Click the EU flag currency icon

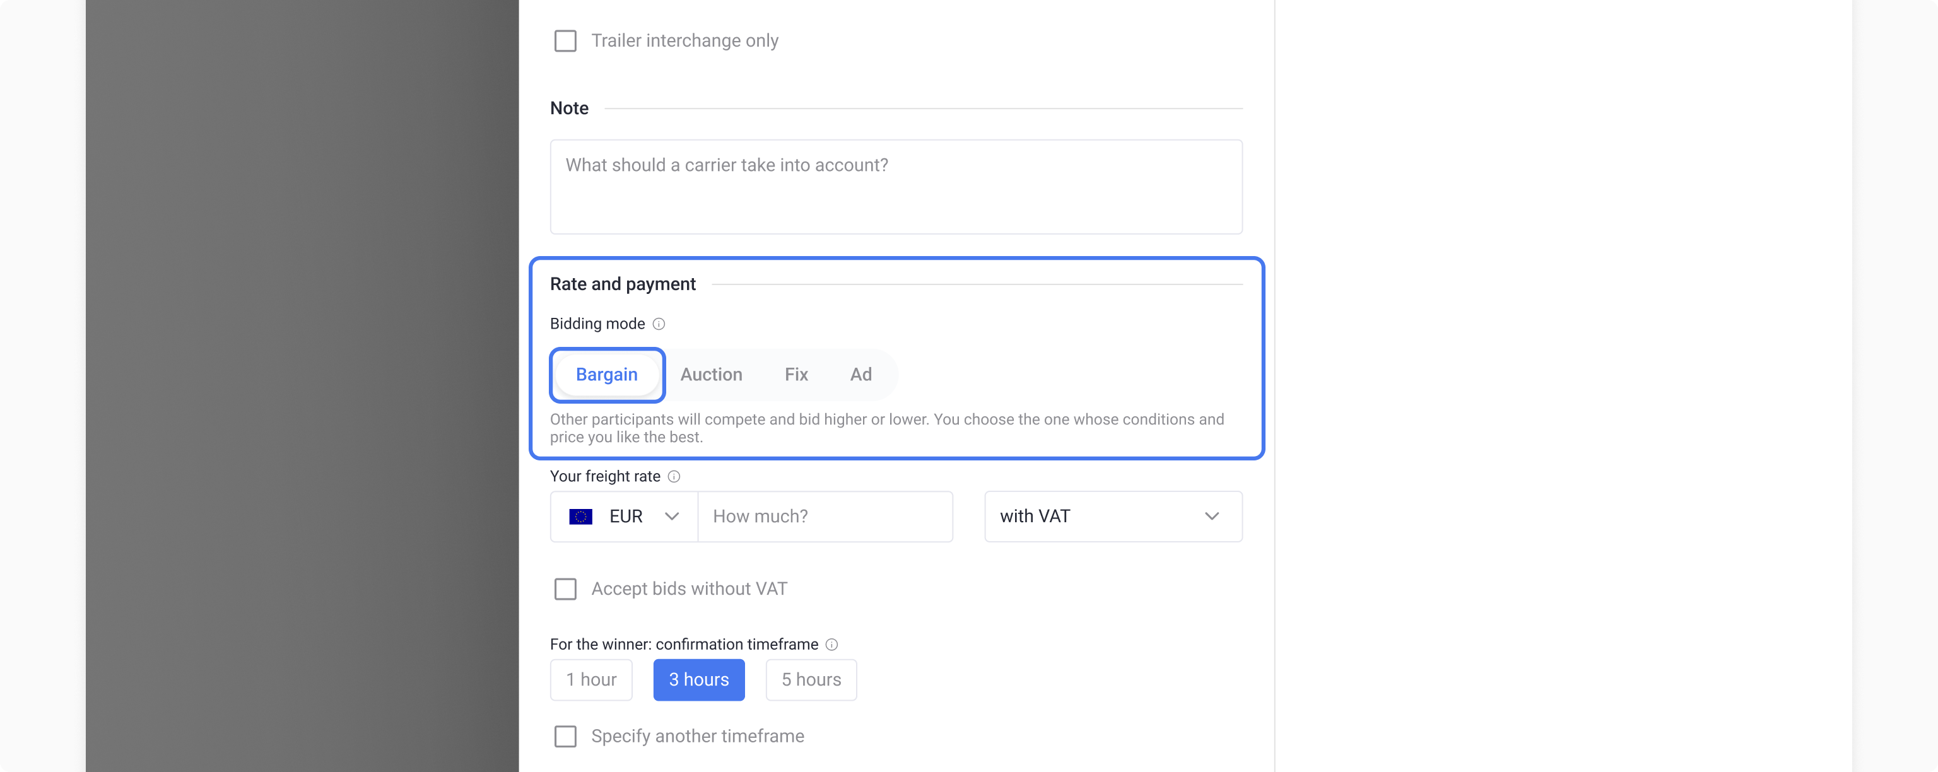point(581,516)
